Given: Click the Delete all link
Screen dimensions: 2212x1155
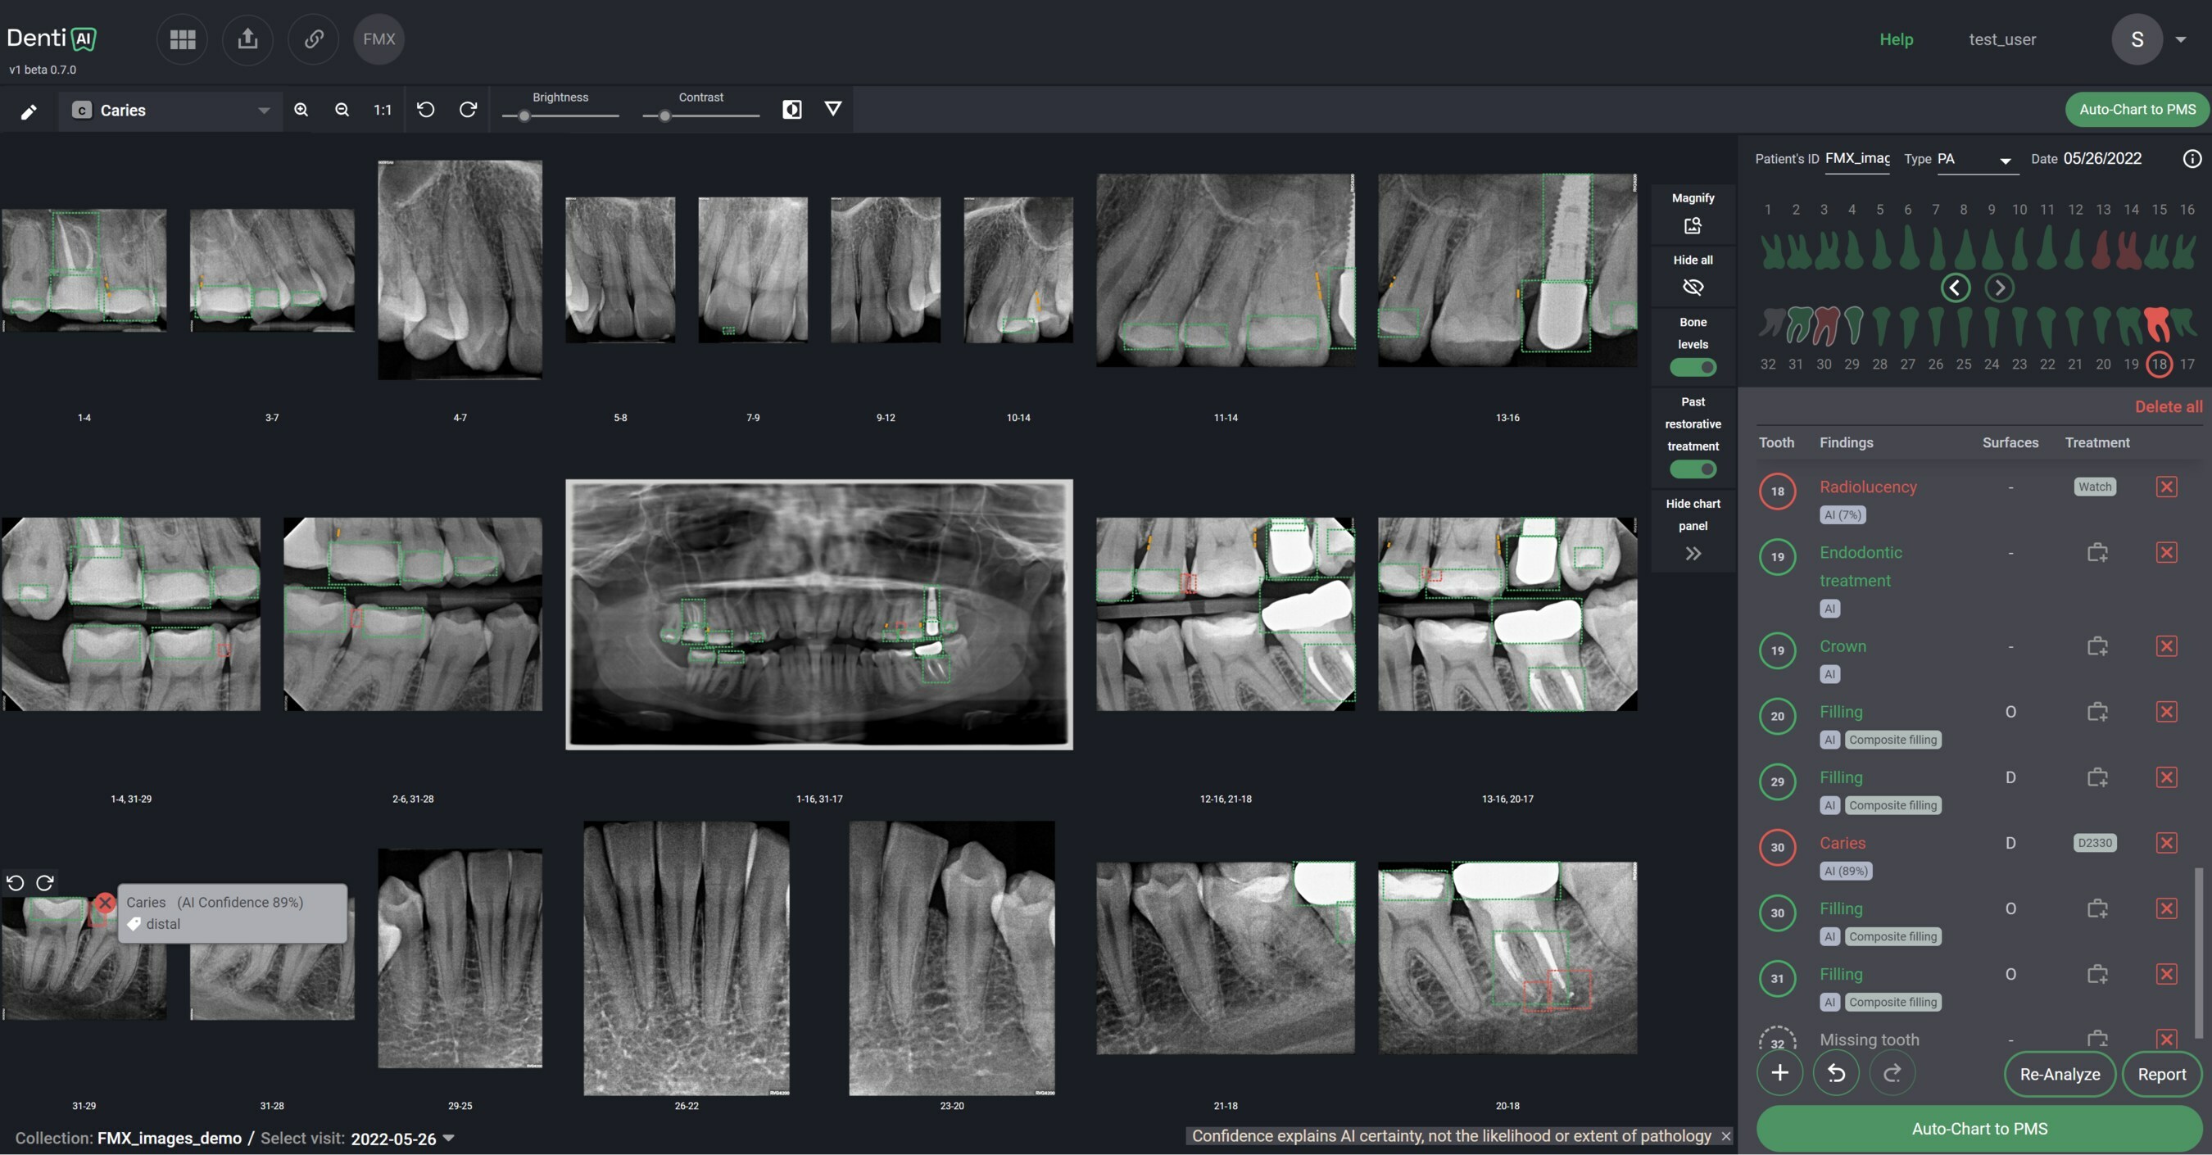Looking at the screenshot, I should [x=2169, y=406].
